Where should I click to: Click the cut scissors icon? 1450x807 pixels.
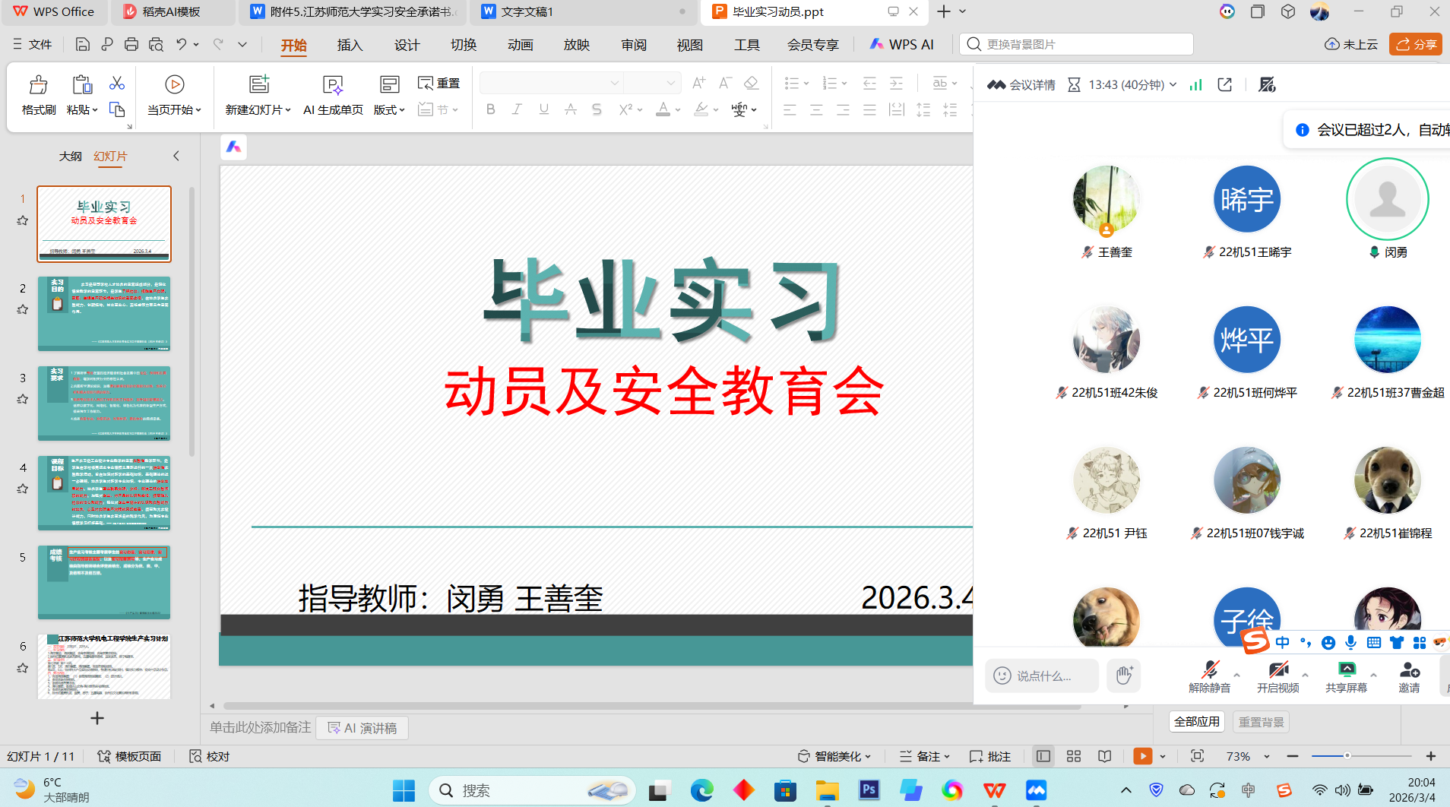pos(117,83)
